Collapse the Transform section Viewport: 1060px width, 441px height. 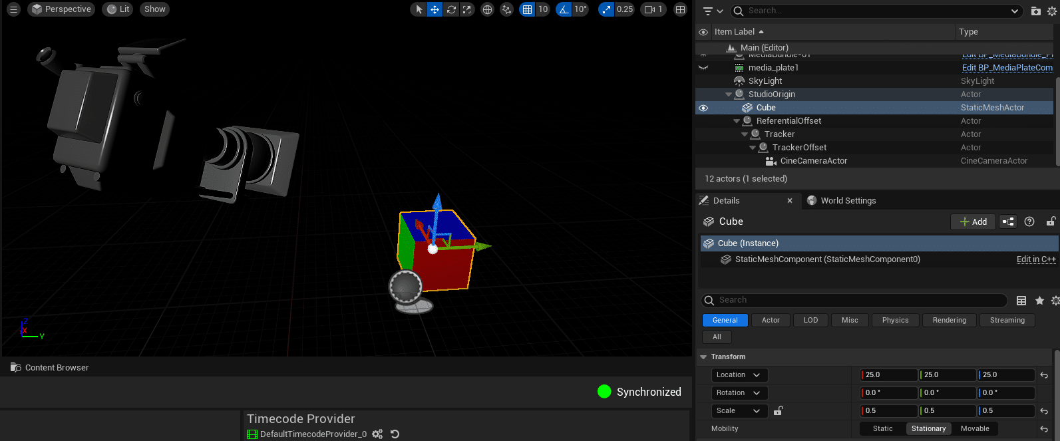coord(703,357)
